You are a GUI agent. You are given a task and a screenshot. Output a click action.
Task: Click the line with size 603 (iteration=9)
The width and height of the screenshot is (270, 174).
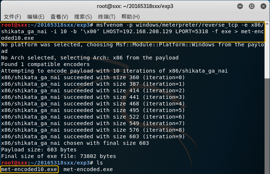(x=93, y=136)
